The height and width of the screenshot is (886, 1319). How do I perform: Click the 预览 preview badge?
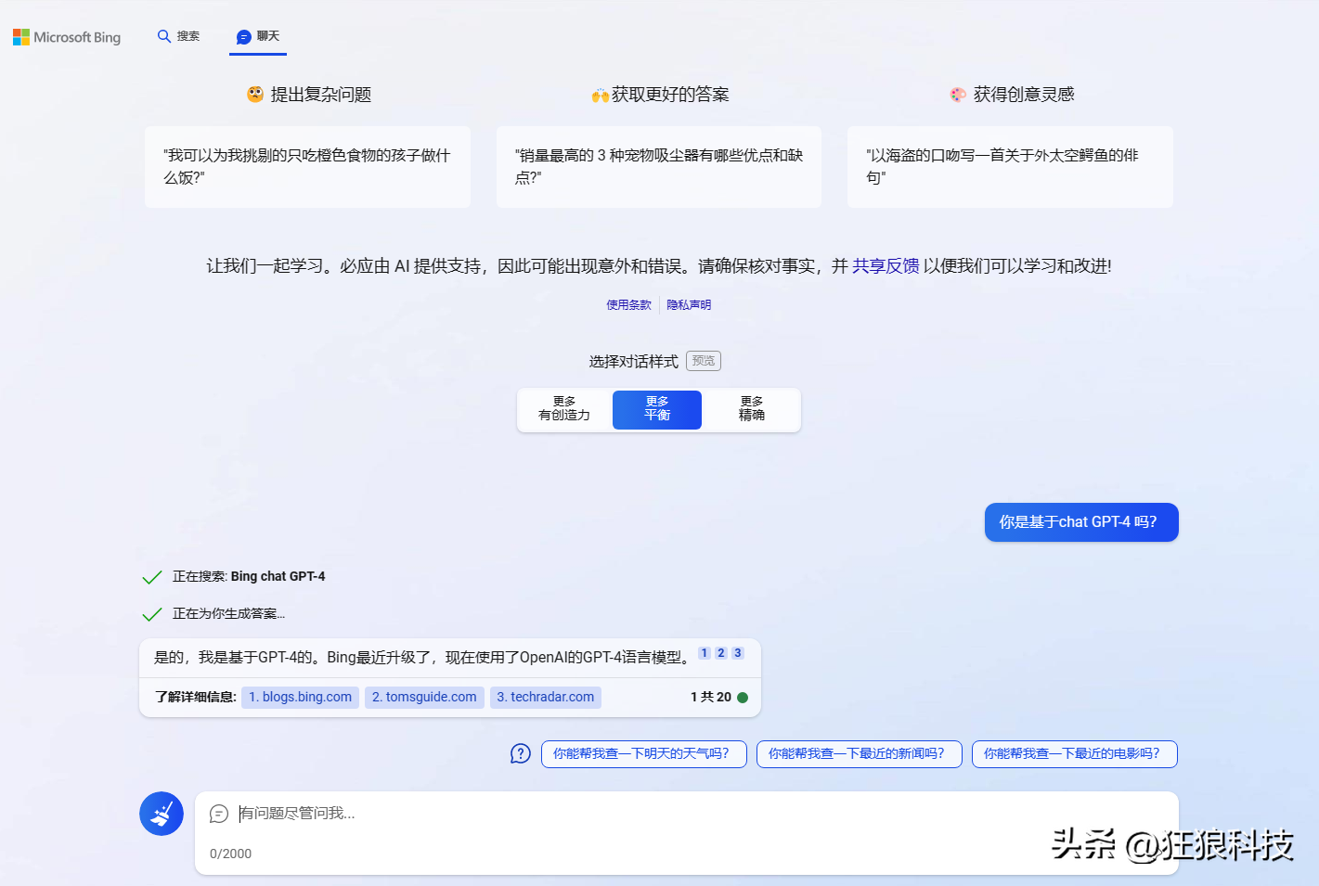[x=704, y=361]
